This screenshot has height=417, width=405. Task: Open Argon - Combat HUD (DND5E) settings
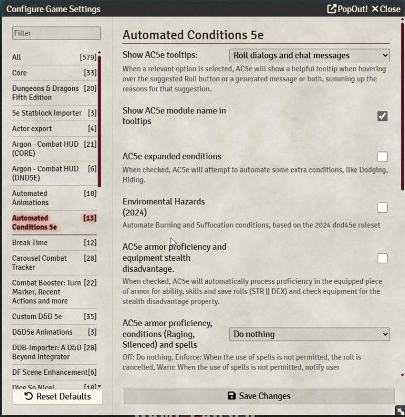[54, 173]
